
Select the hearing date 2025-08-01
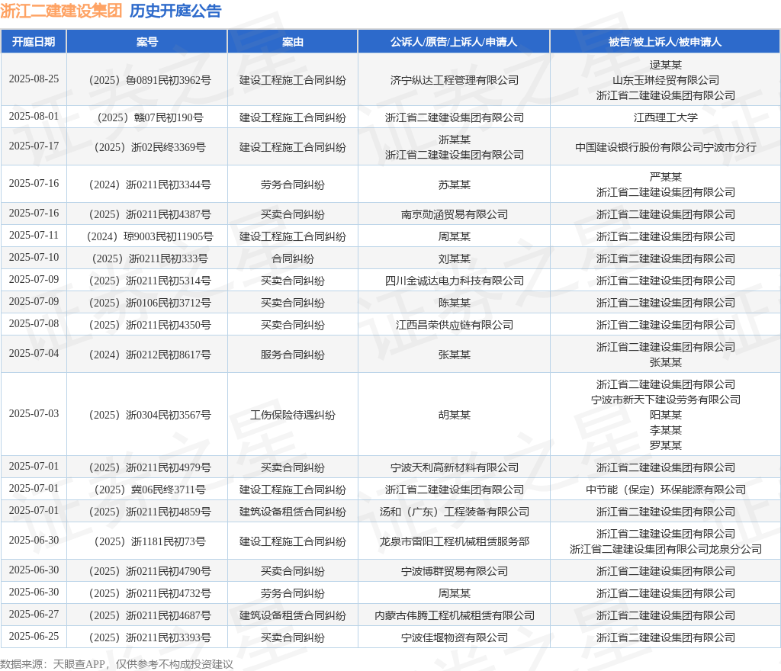(x=34, y=117)
